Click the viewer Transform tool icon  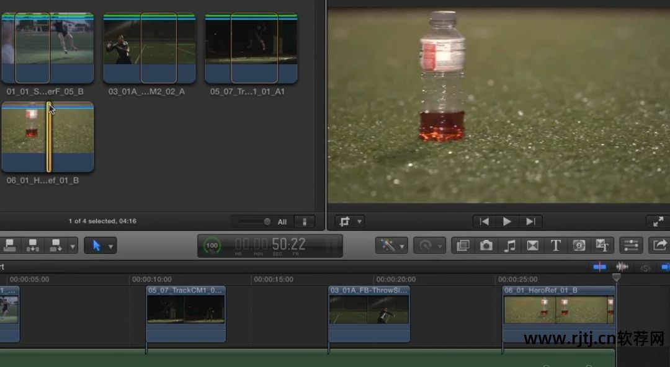[344, 221]
